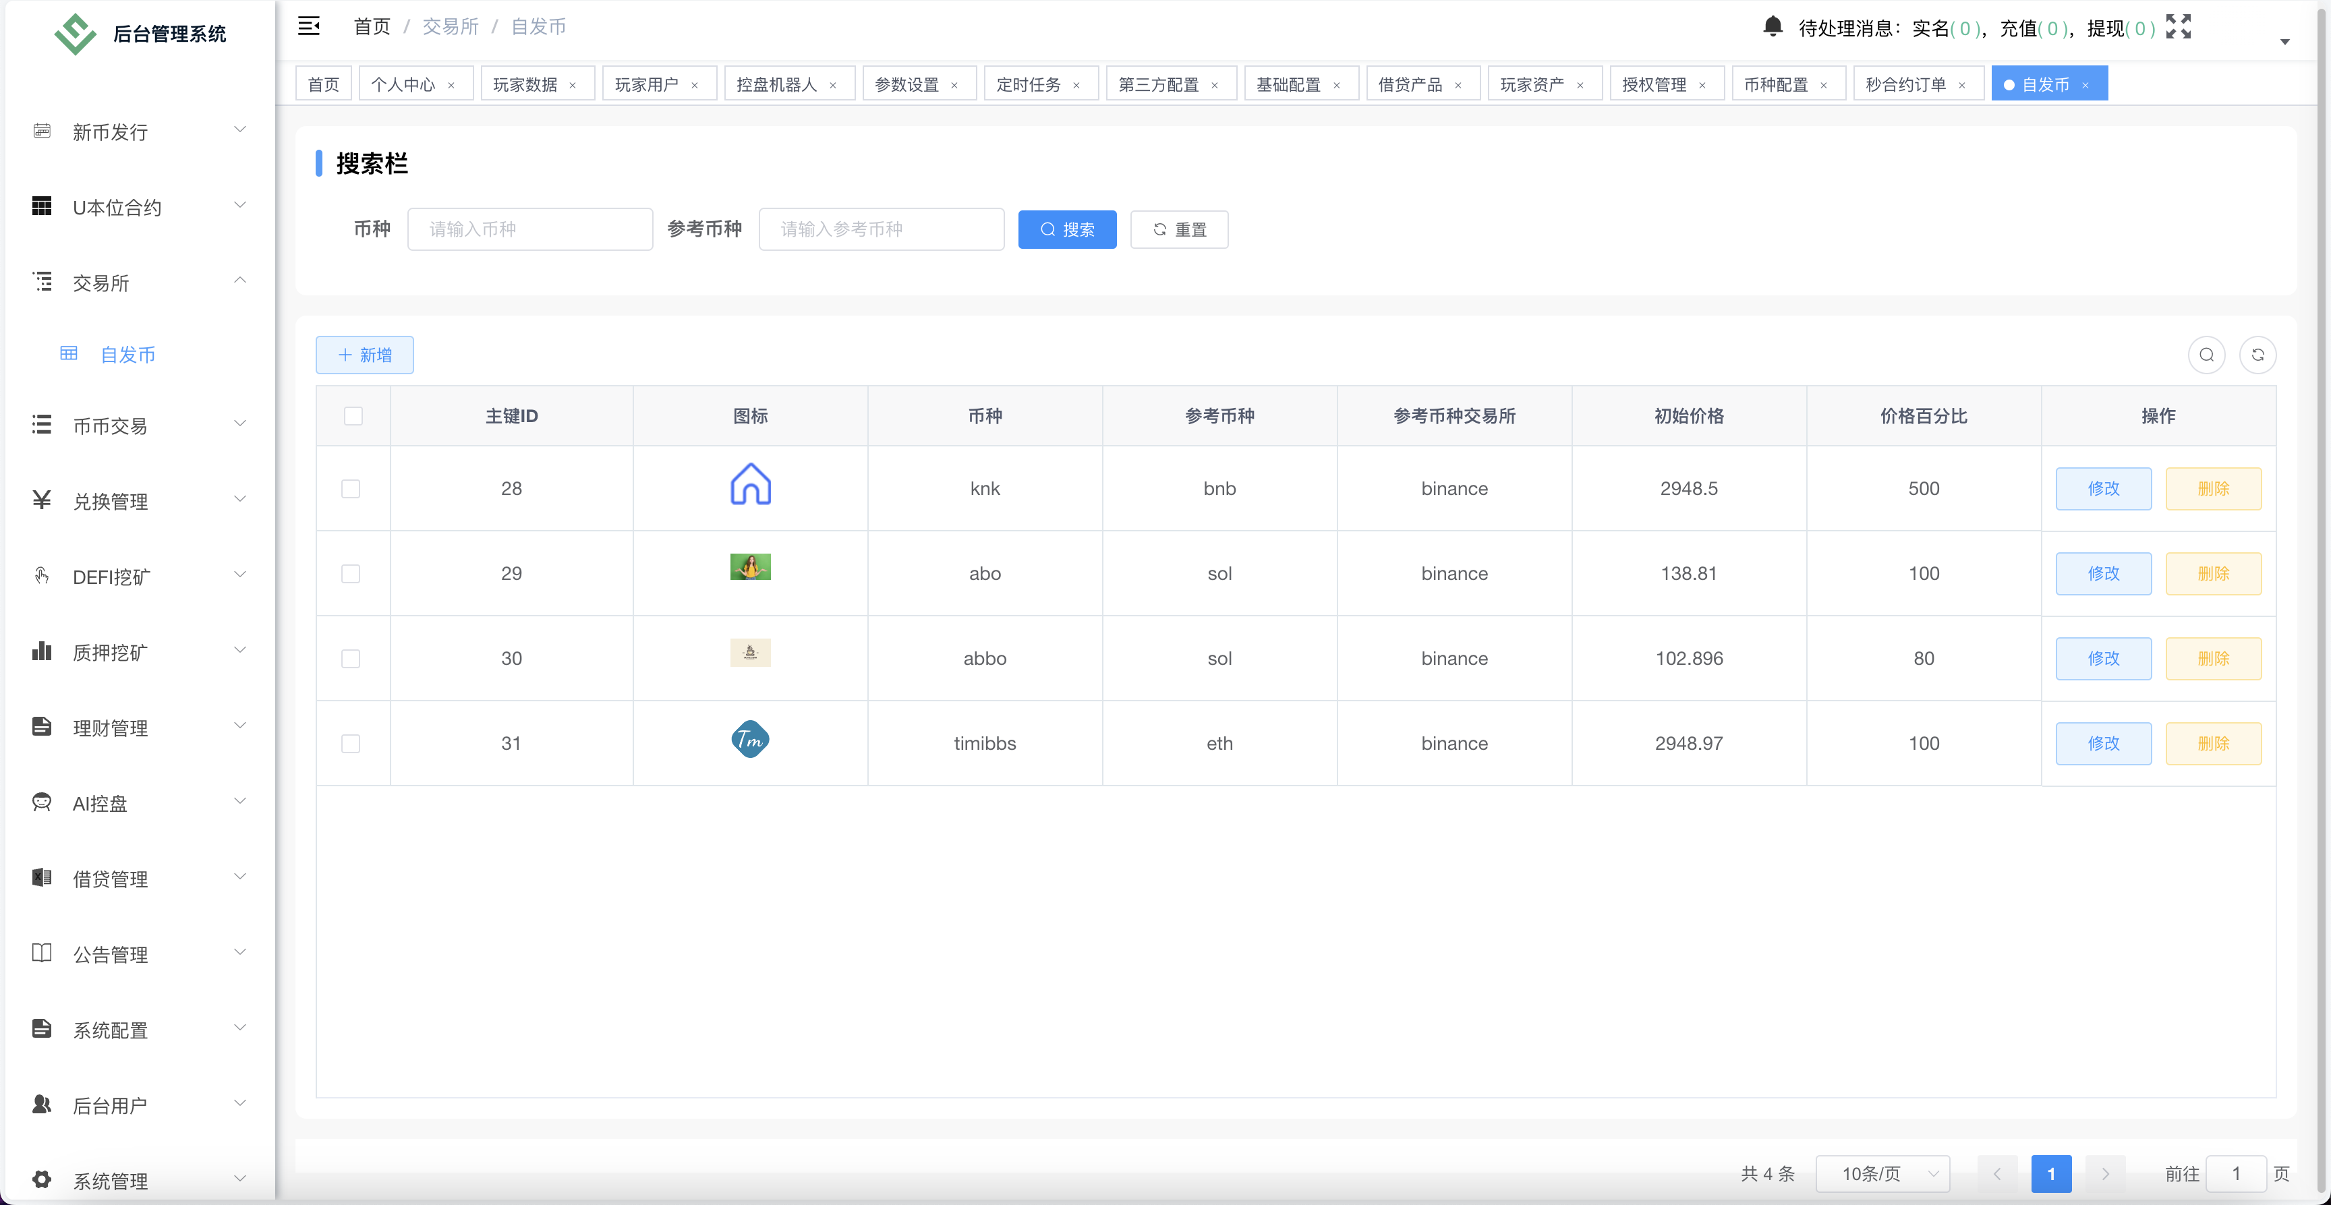Viewport: 2331px width, 1205px height.
Task: Check the checkbox for row ID 31
Action: tap(351, 742)
